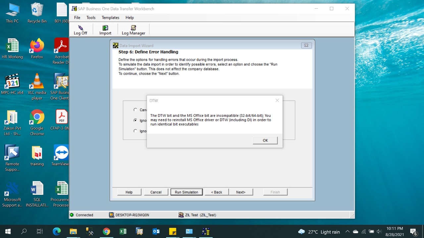This screenshot has height=238, width=424.
Task: Open the Templates menu
Action: (x=110, y=18)
